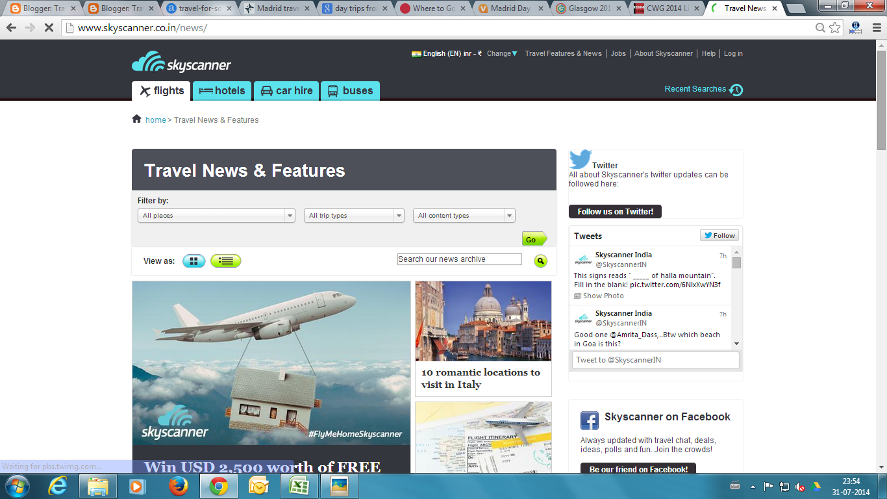Open the Windows Start button
887x499 pixels.
(x=16, y=486)
